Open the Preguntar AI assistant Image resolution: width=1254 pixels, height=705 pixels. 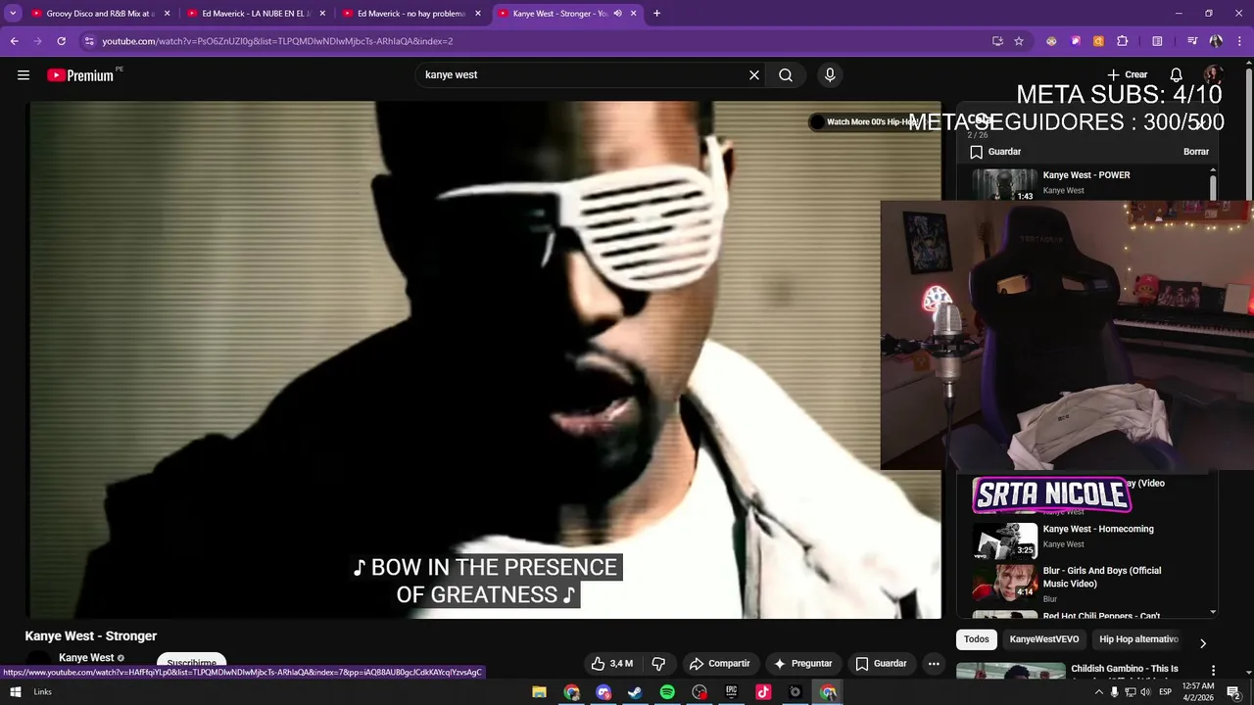pos(802,664)
